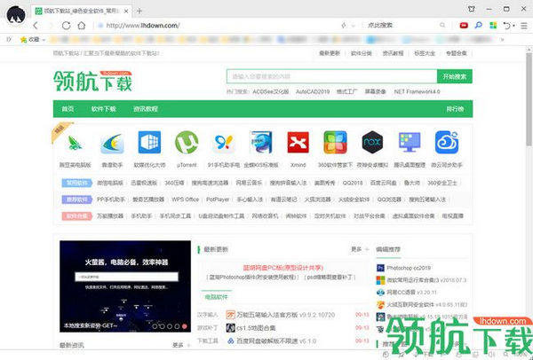Click the AutoCAD2019 hot search link
The image size is (533, 360).
click(313, 91)
